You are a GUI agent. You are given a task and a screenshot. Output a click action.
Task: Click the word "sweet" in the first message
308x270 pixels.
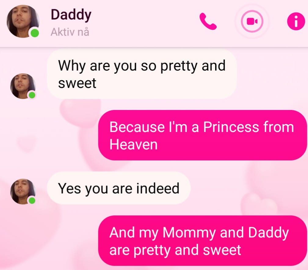point(77,83)
